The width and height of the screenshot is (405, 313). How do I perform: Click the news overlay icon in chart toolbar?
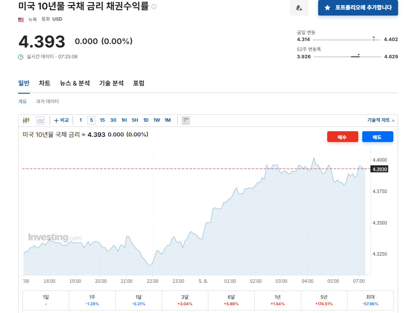(x=186, y=120)
